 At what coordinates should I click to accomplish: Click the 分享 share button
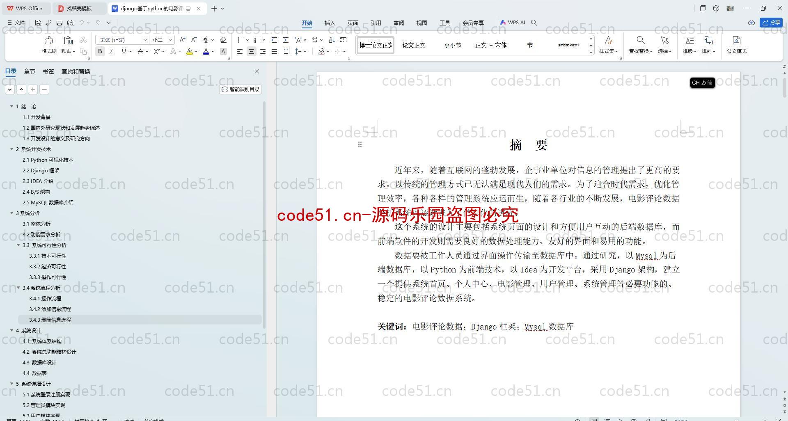(771, 23)
